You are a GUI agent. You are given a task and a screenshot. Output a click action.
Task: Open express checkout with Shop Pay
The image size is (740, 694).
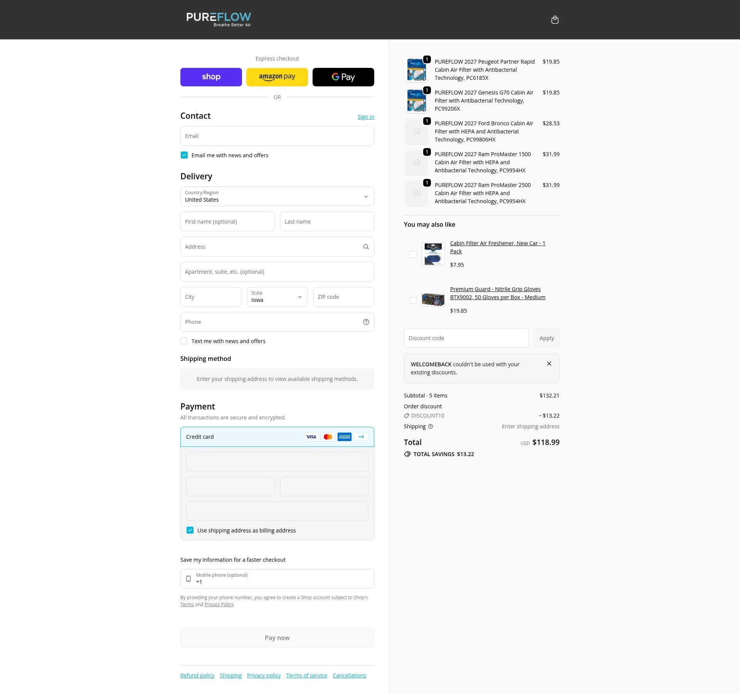click(211, 77)
